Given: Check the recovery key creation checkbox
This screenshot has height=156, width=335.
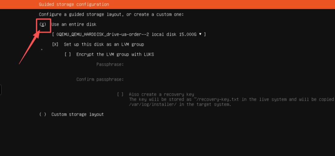Looking at the screenshot, I should tap(120, 94).
